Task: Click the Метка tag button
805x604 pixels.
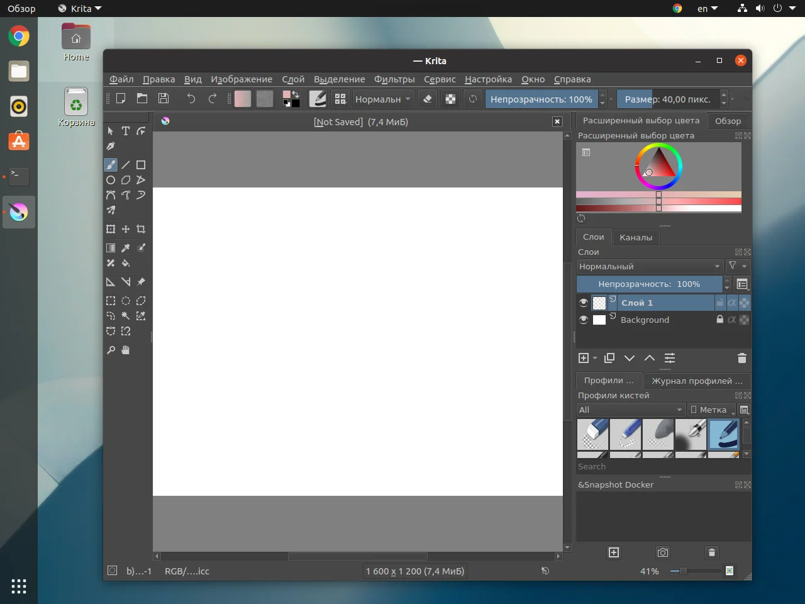Action: tap(711, 410)
